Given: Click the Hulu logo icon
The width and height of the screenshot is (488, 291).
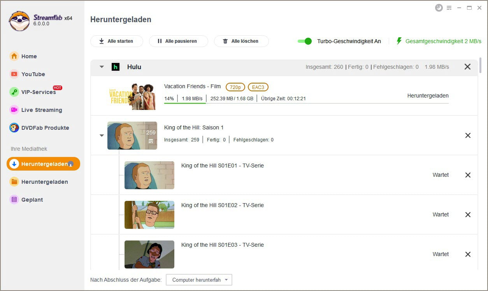Looking at the screenshot, I should coord(115,67).
